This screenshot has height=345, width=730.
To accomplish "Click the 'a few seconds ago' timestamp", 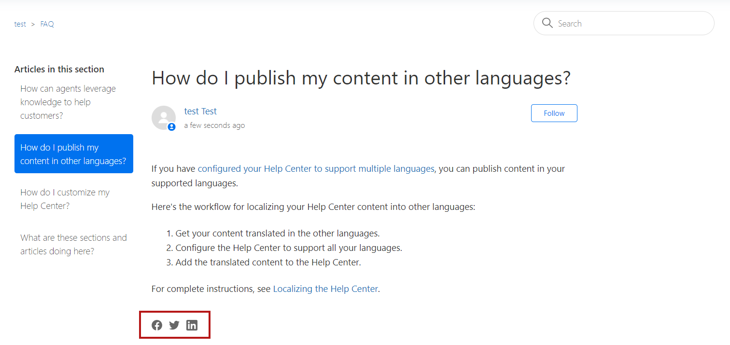I will 214,125.
